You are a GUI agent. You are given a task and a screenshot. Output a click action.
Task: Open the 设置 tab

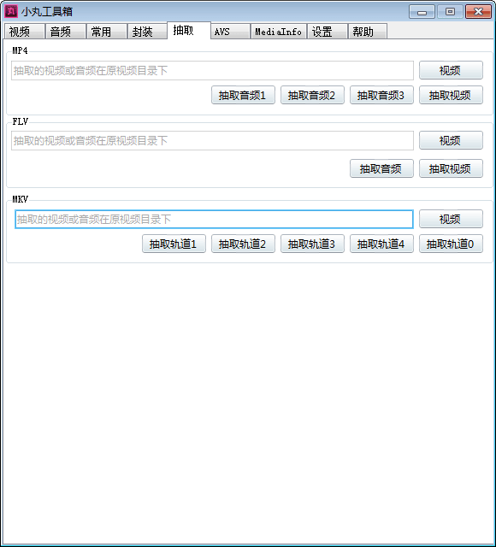point(327,32)
